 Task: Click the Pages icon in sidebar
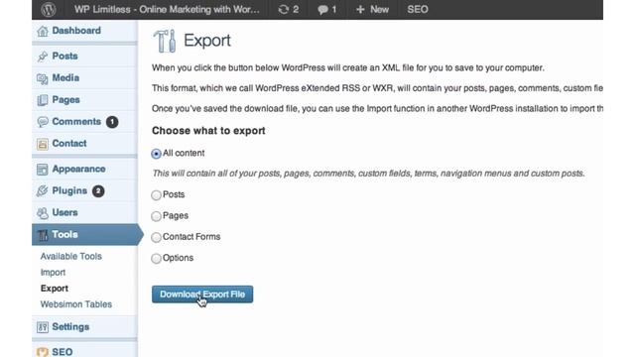click(43, 100)
